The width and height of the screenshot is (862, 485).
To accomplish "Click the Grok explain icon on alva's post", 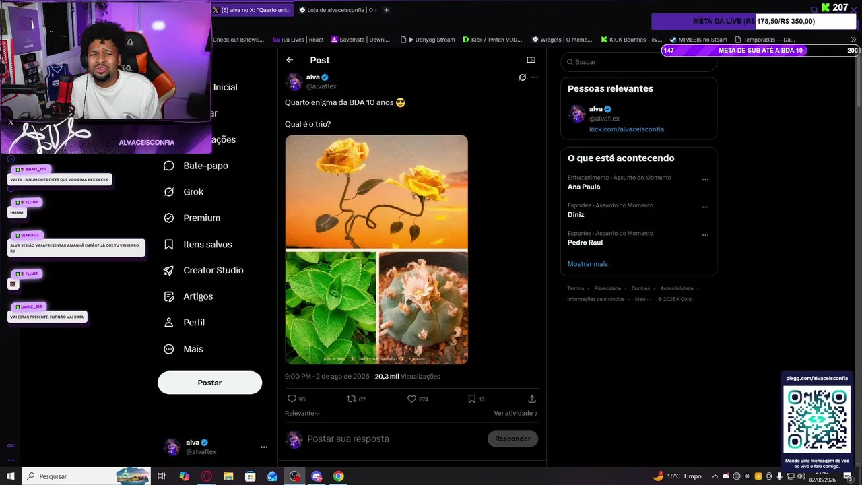I will (522, 77).
